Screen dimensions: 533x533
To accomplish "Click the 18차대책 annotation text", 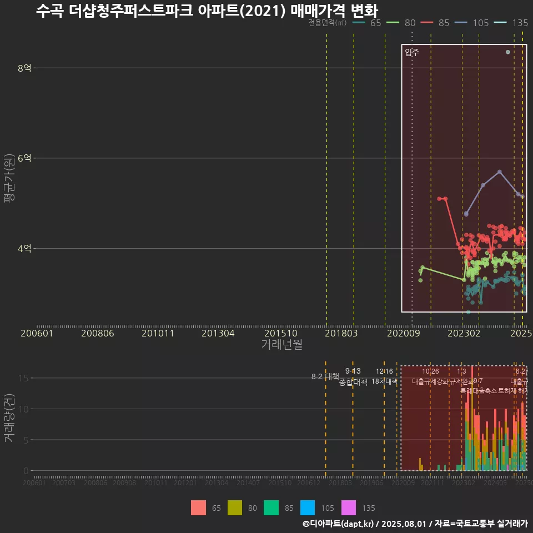I will (x=384, y=381).
